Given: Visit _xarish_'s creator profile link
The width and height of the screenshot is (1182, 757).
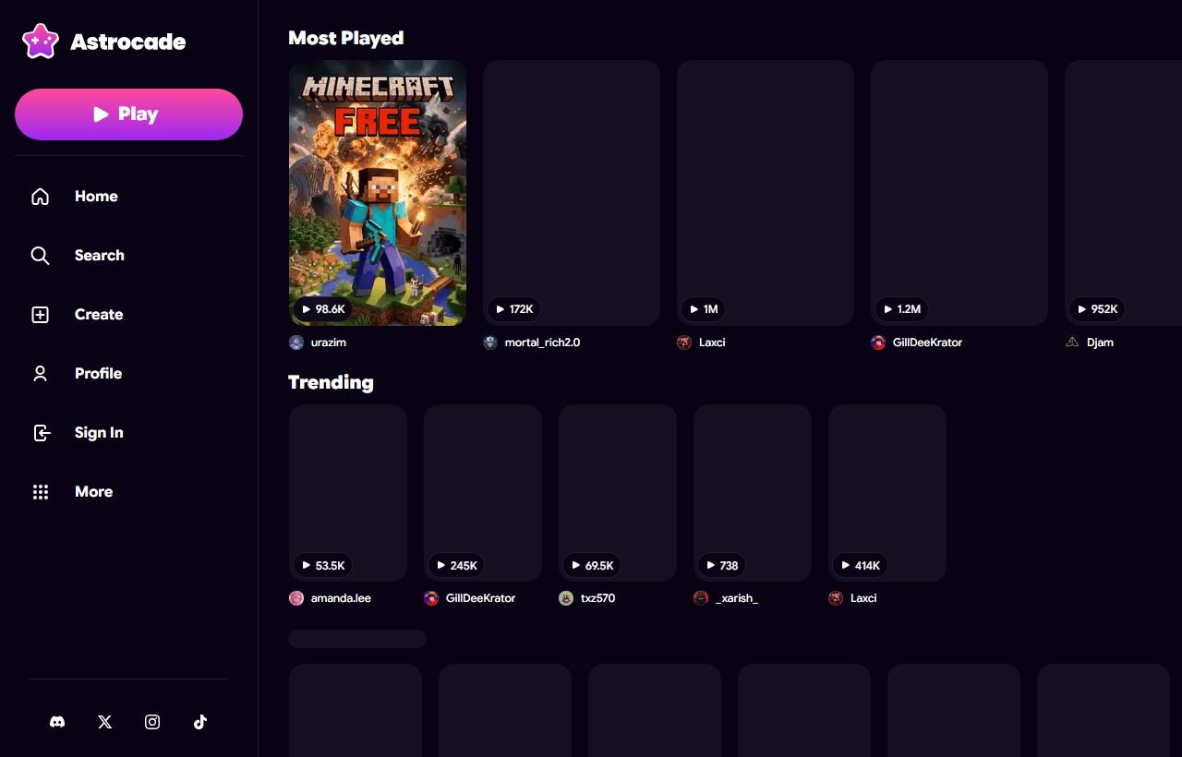Looking at the screenshot, I should (x=737, y=598).
